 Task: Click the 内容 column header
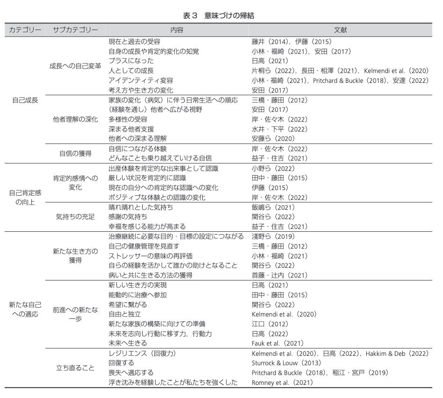177,30
